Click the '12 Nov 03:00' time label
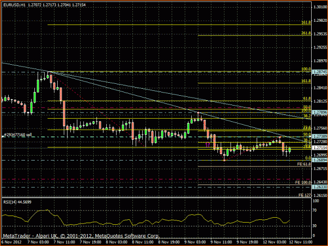Screen dimensions: 328x246 275,242
